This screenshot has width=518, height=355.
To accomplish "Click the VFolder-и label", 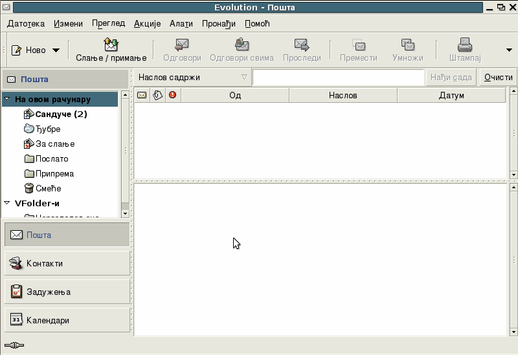I will coord(37,203).
